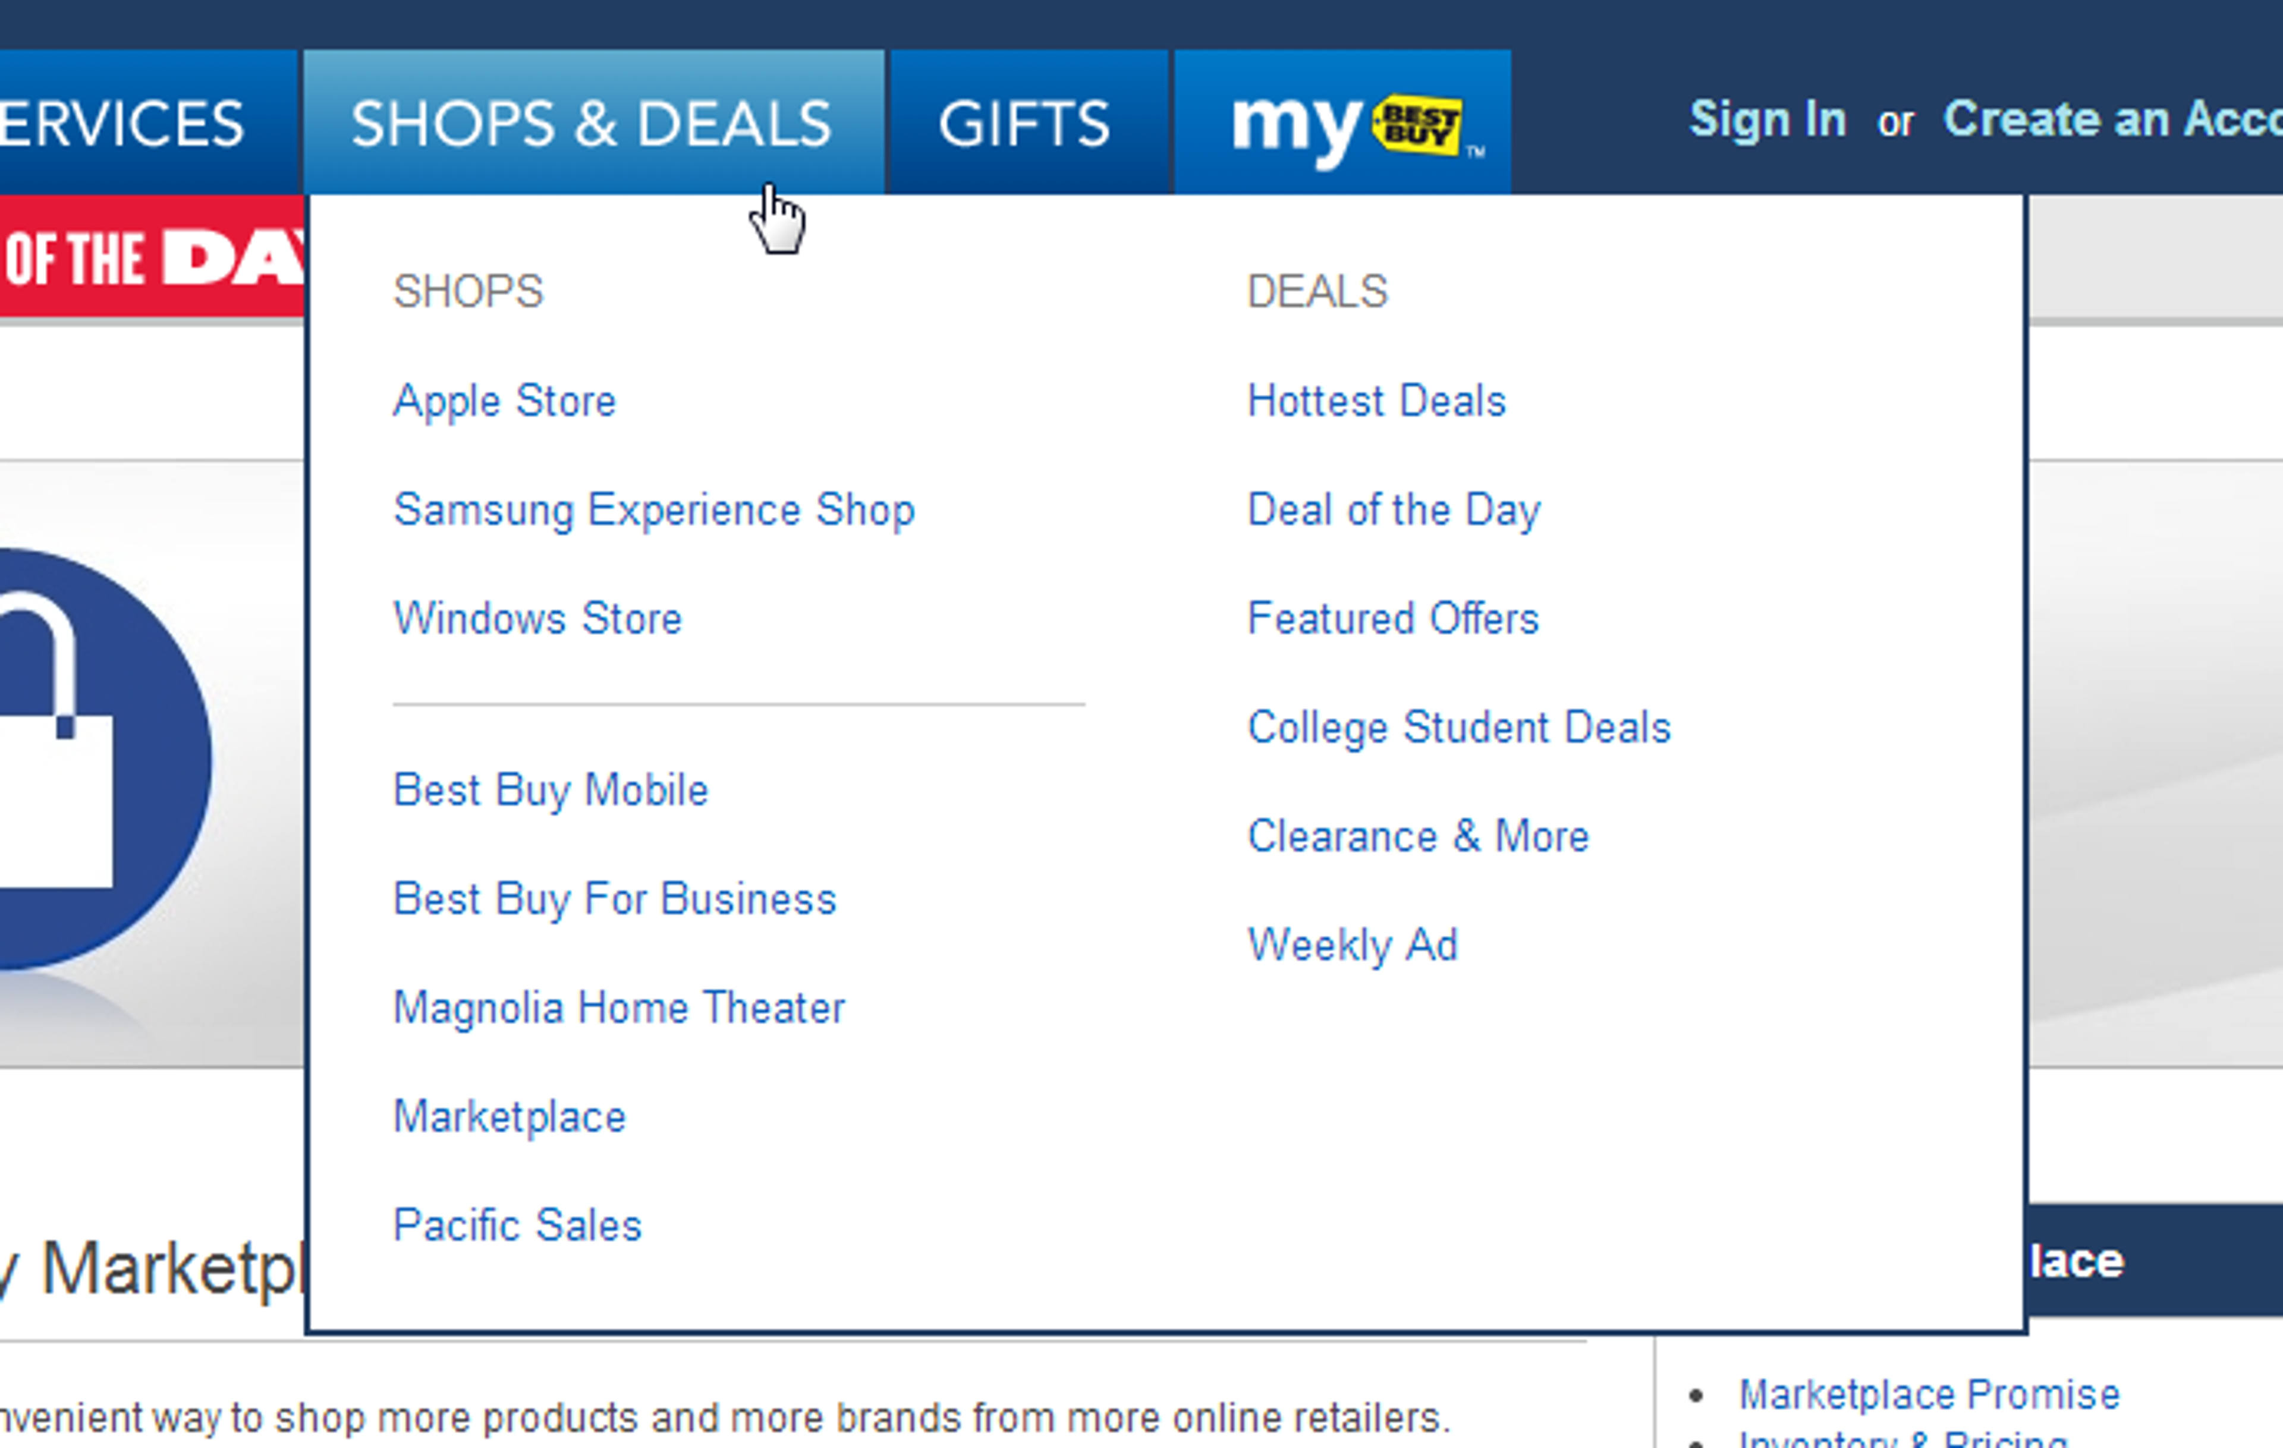This screenshot has width=2283, height=1448.
Task: Go to Best Buy For Business
Action: coord(614,899)
